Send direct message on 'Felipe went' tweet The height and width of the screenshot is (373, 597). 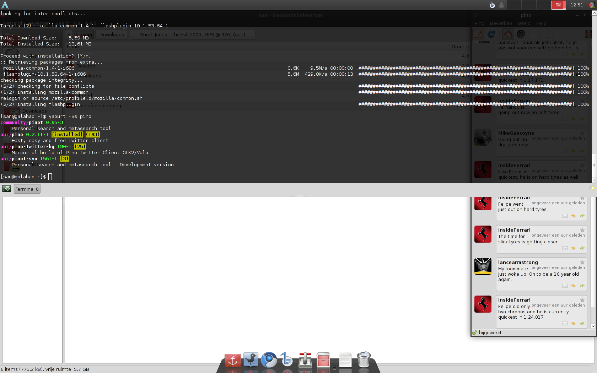[x=565, y=216]
